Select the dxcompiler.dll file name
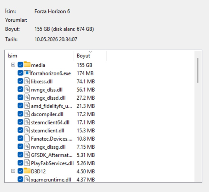This screenshot has height=192, width=209. pyautogui.click(x=47, y=114)
